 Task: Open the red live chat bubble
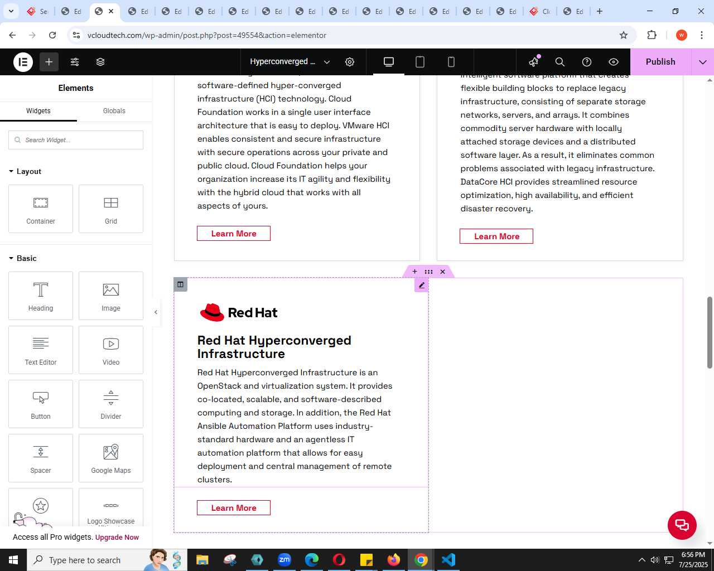coord(682,525)
